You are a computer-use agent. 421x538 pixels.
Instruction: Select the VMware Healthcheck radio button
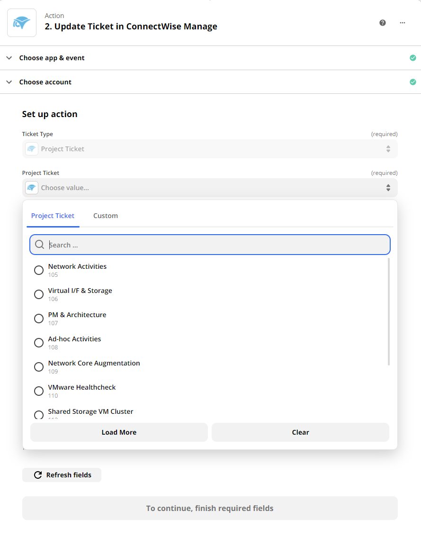pyautogui.click(x=39, y=391)
